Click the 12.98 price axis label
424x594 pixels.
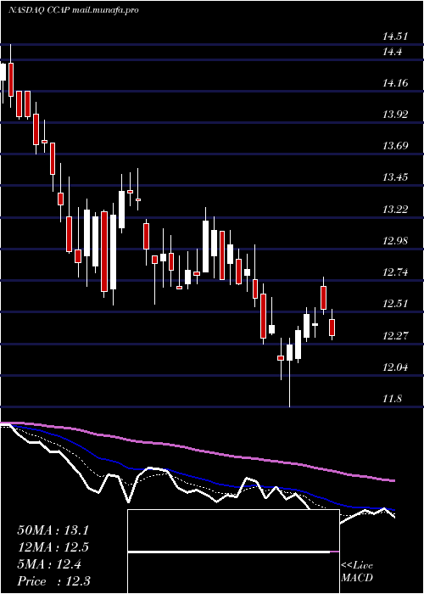(x=395, y=241)
